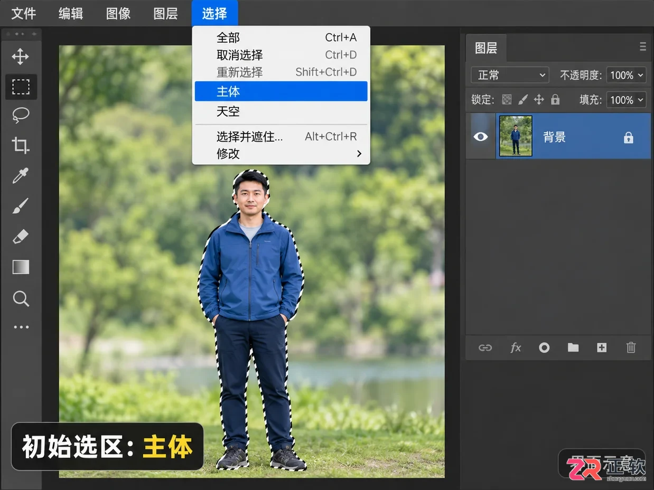Open the 正常 blend mode dropdown

(x=510, y=75)
